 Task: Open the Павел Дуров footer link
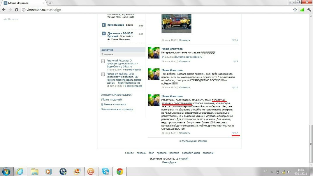[169, 162]
